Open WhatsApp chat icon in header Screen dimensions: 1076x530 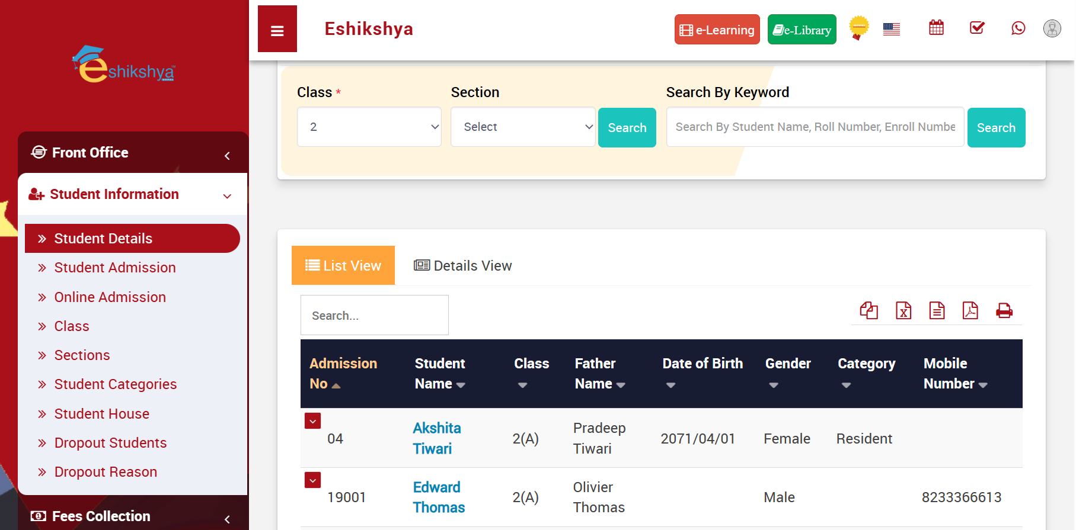point(1018,28)
